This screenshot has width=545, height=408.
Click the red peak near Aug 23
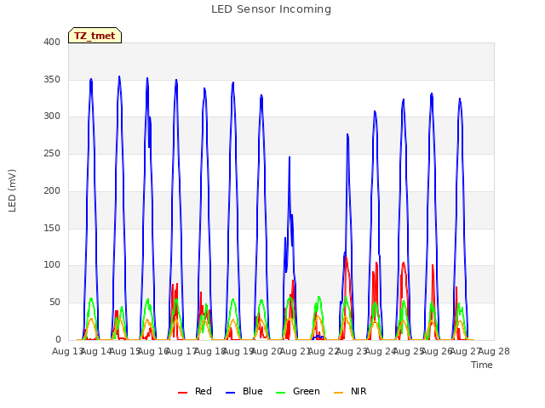tap(346, 258)
